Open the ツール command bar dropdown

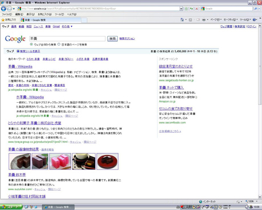click(245, 20)
